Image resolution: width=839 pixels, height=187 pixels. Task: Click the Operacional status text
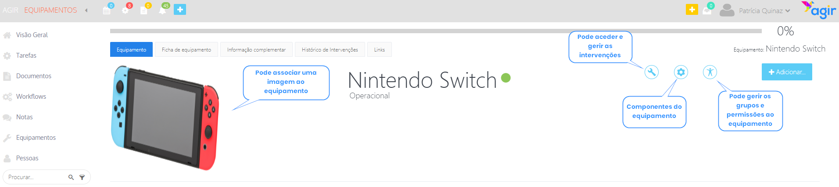coord(369,96)
